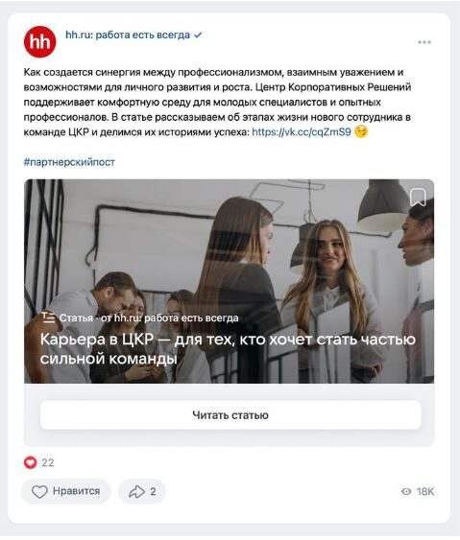Image resolution: width=460 pixels, height=540 pixels.
Task: Open the hh.ru red avatar logo
Action: [40, 41]
